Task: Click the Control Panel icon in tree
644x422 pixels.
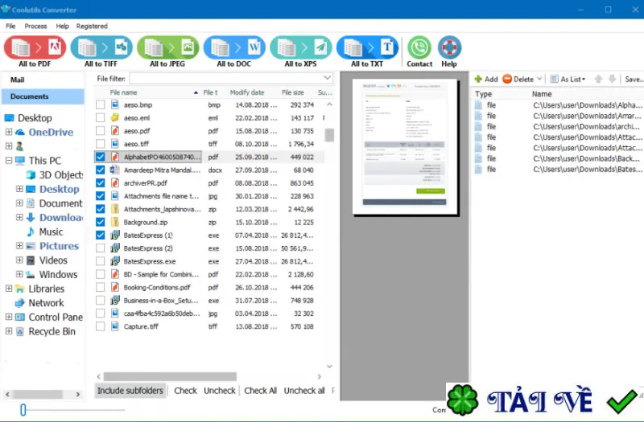Action: tap(19, 317)
